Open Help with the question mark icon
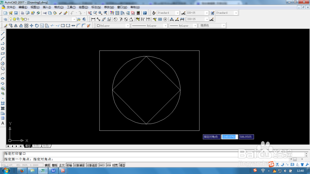Viewport: 310px width, 174px height. pos(145,13)
